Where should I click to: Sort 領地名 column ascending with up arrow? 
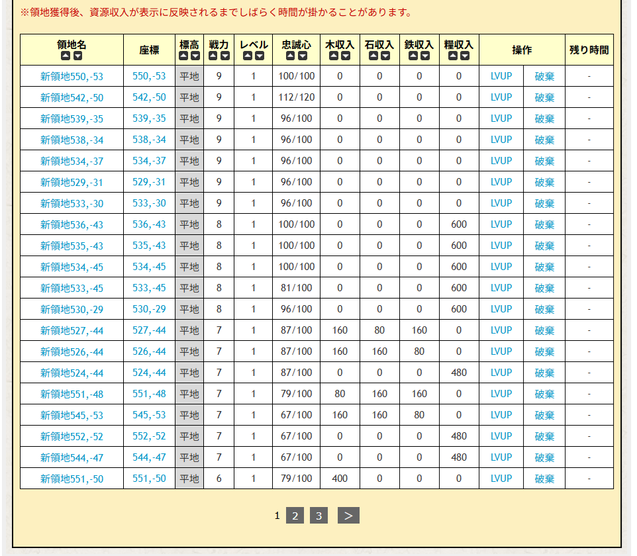pyautogui.click(x=66, y=56)
